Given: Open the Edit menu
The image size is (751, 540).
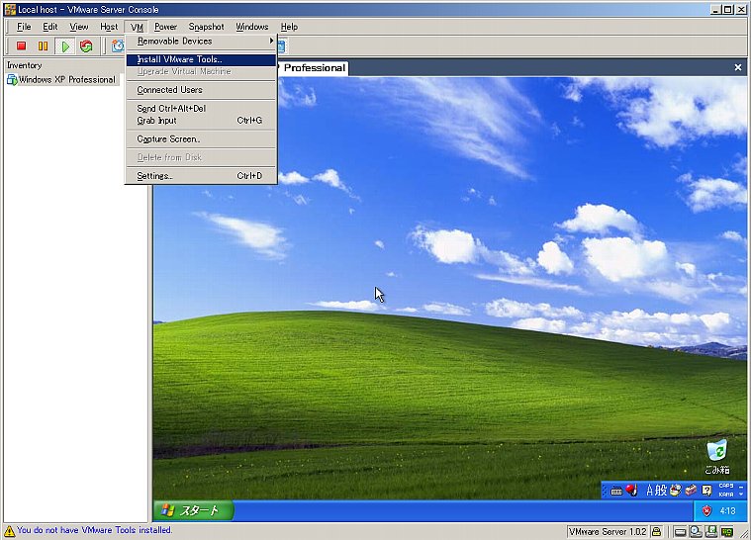Looking at the screenshot, I should click(x=49, y=27).
